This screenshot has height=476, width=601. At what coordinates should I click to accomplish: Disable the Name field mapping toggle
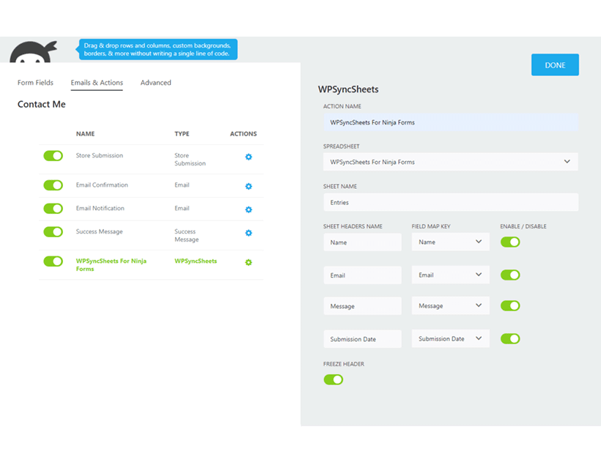pos(510,242)
